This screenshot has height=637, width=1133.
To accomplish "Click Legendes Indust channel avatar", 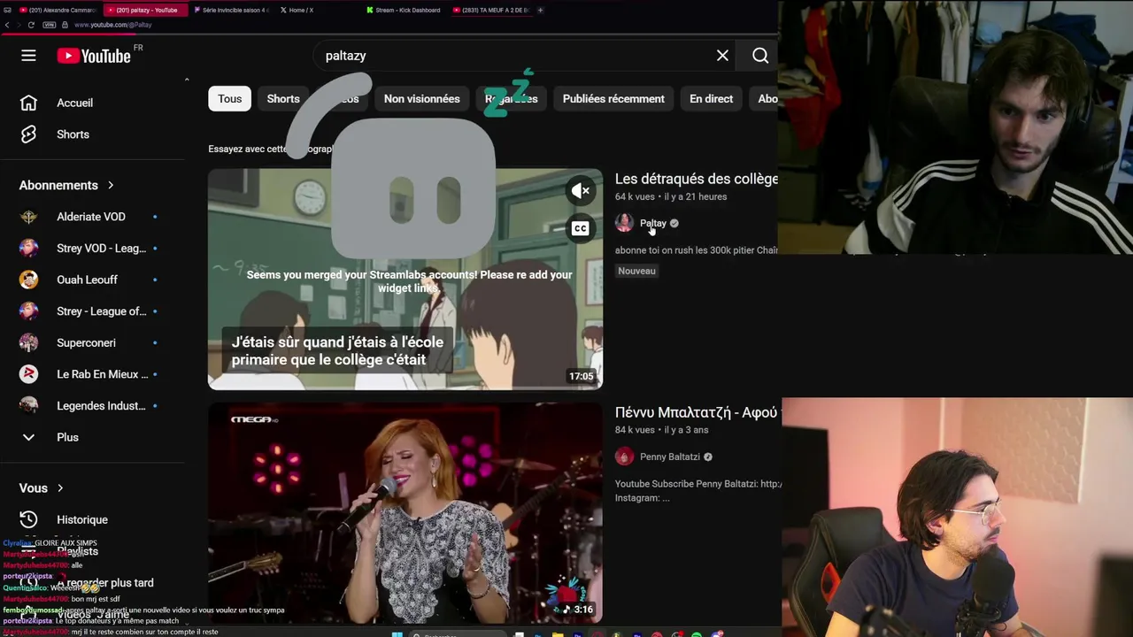I will (x=28, y=405).
